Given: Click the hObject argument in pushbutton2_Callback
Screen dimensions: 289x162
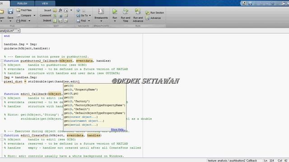Looking at the screenshot, I should [66, 61].
